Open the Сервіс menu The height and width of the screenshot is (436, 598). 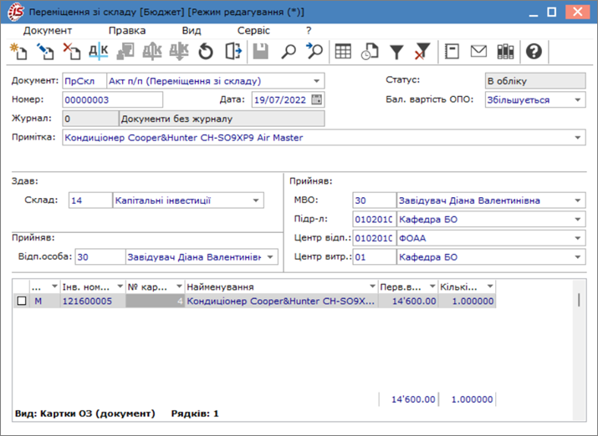pyautogui.click(x=253, y=31)
